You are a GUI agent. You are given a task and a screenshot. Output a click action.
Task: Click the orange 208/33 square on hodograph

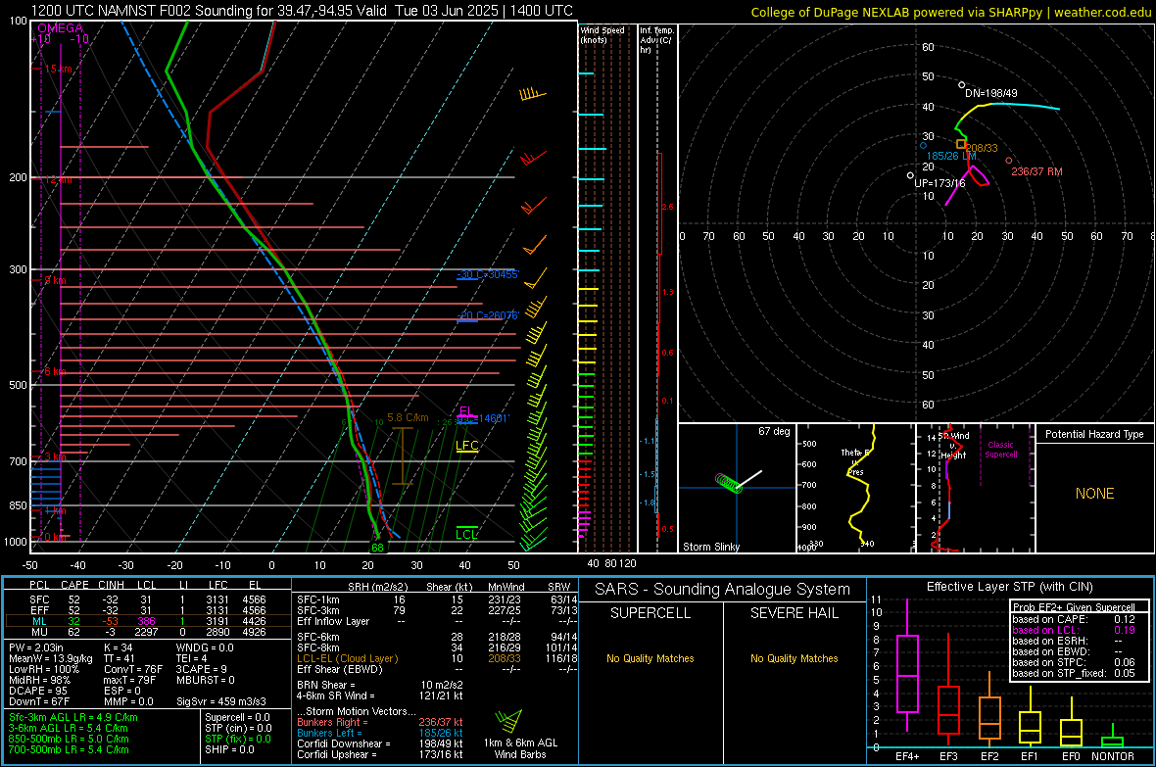click(961, 144)
